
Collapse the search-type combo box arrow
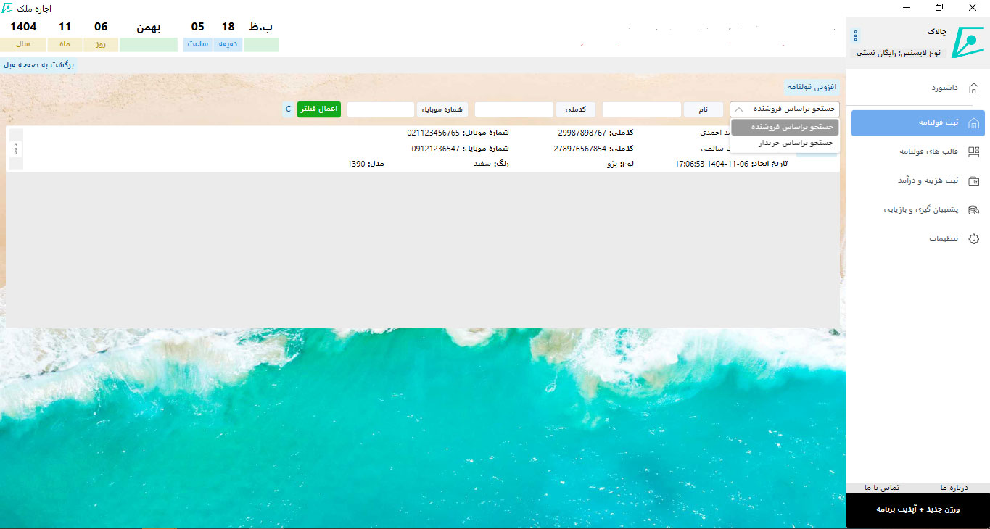pos(738,109)
